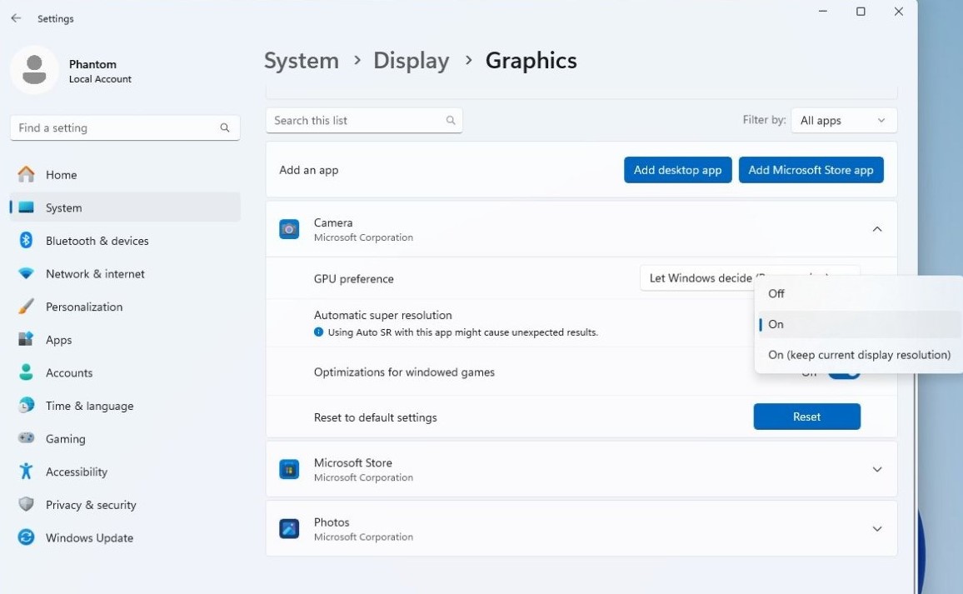
Task: Click the System monitor icon
Action: [26, 207]
